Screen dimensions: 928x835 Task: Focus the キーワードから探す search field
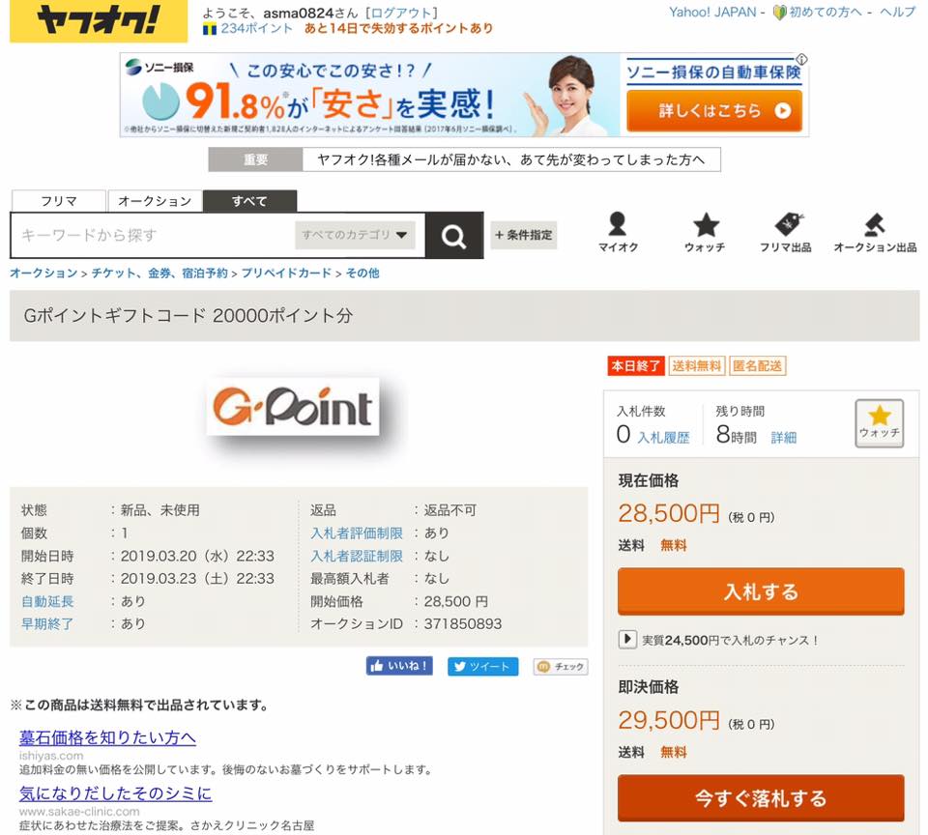coord(153,236)
